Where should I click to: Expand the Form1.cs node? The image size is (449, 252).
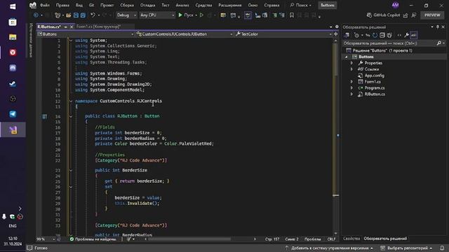tap(352, 82)
